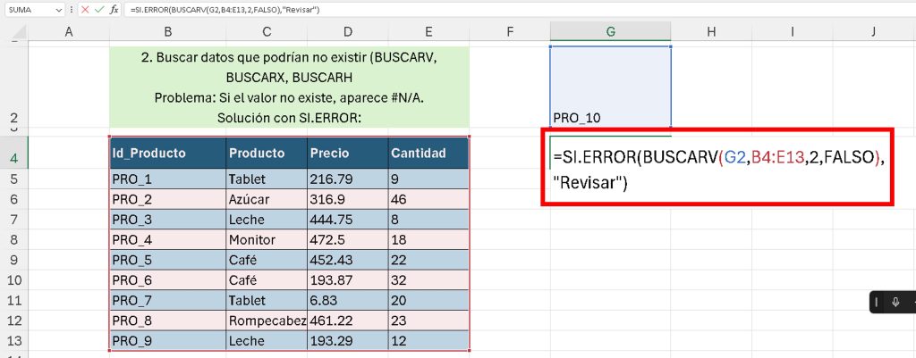Open the Insert Function fx dialog
The image size is (916, 358).
click(x=114, y=9)
